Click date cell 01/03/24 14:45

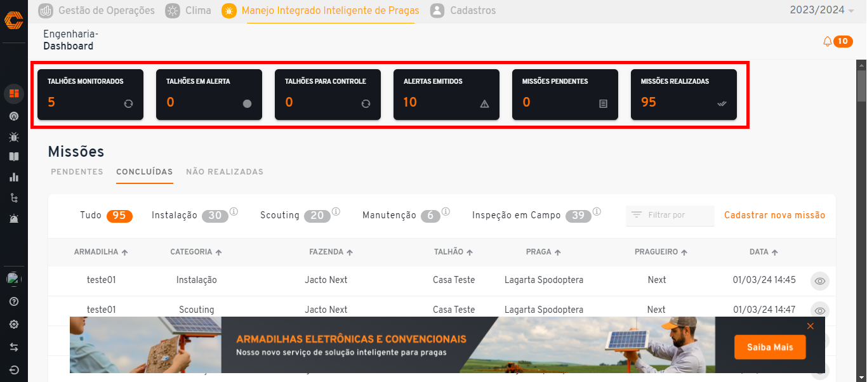coord(764,280)
